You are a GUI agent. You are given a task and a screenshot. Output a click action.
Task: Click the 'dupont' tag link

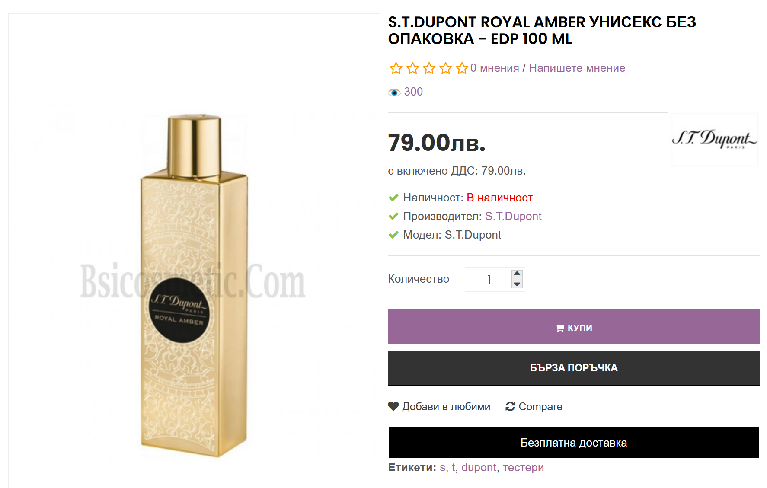click(479, 467)
